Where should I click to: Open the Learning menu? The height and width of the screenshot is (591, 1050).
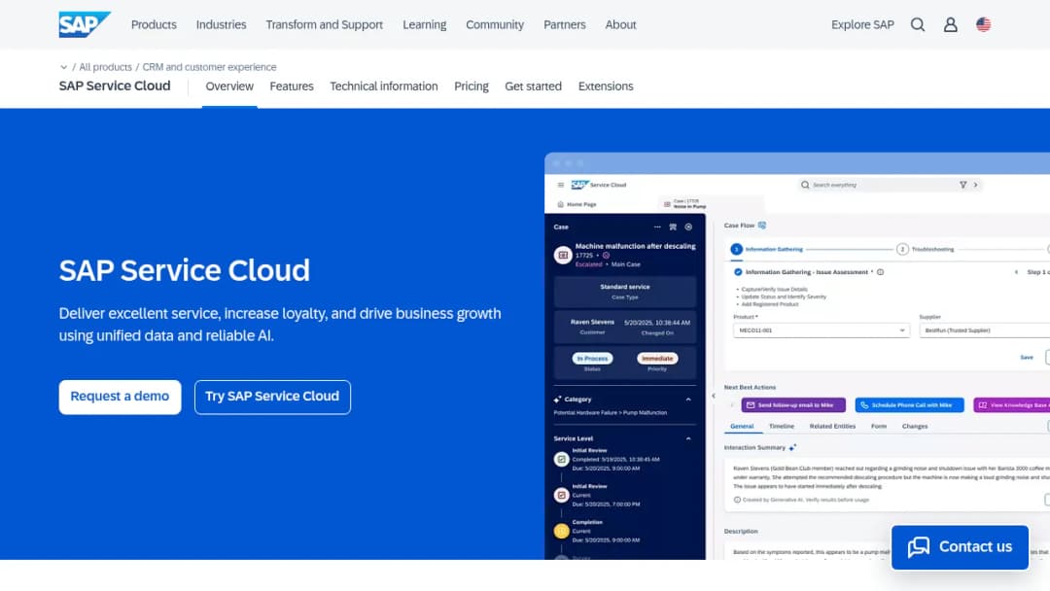tap(424, 24)
